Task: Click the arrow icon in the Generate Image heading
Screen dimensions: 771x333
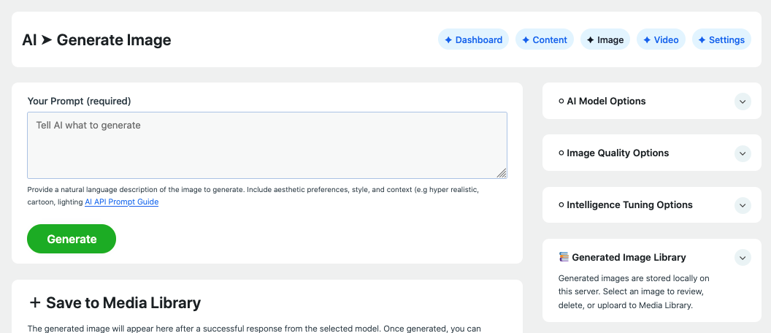Action: (47, 40)
